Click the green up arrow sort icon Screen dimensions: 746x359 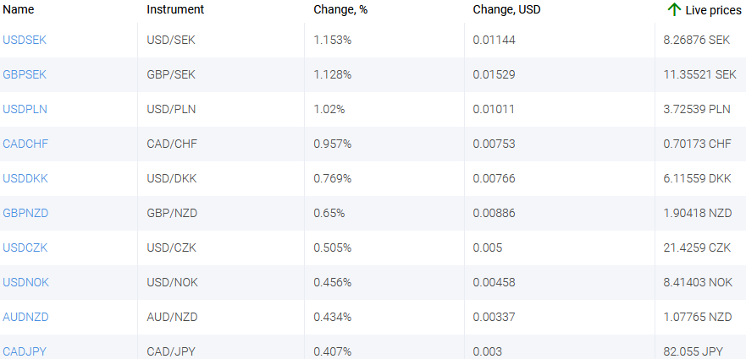tap(674, 9)
